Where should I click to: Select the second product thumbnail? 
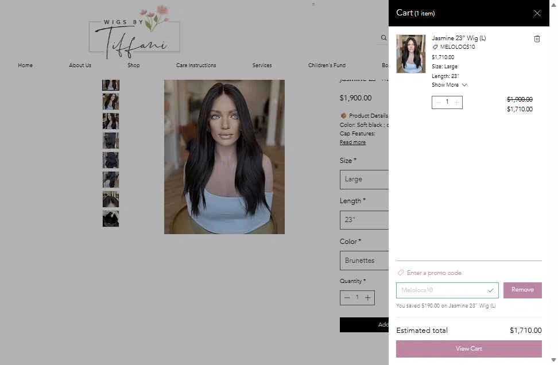(x=111, y=102)
